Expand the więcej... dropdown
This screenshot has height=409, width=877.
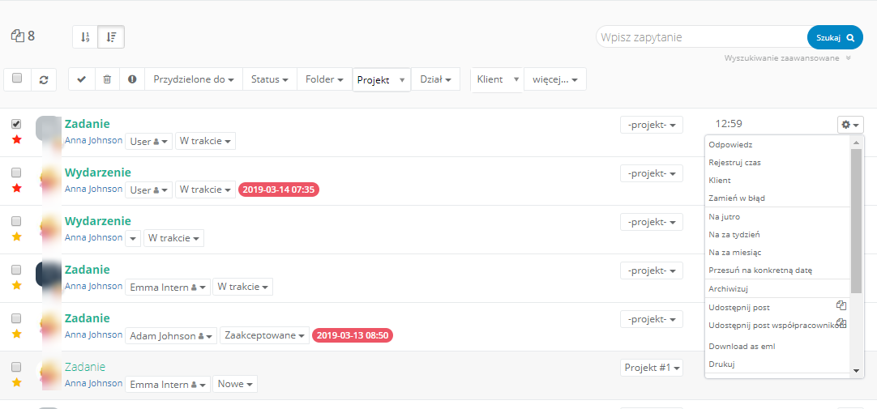tap(555, 79)
